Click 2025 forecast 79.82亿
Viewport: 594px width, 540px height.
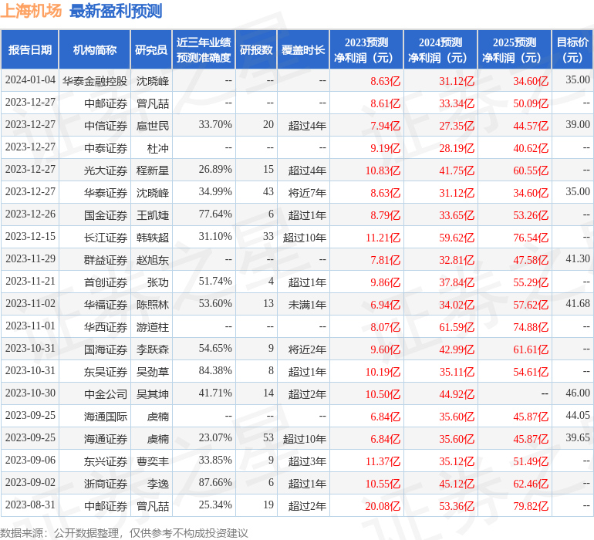point(531,505)
